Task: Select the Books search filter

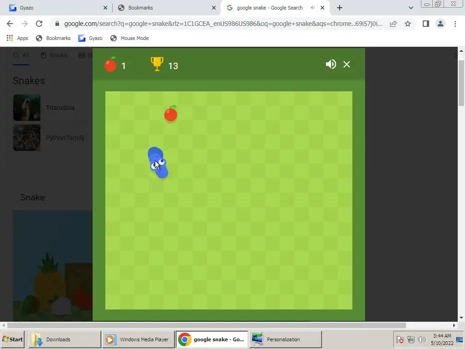Action: coord(54,55)
